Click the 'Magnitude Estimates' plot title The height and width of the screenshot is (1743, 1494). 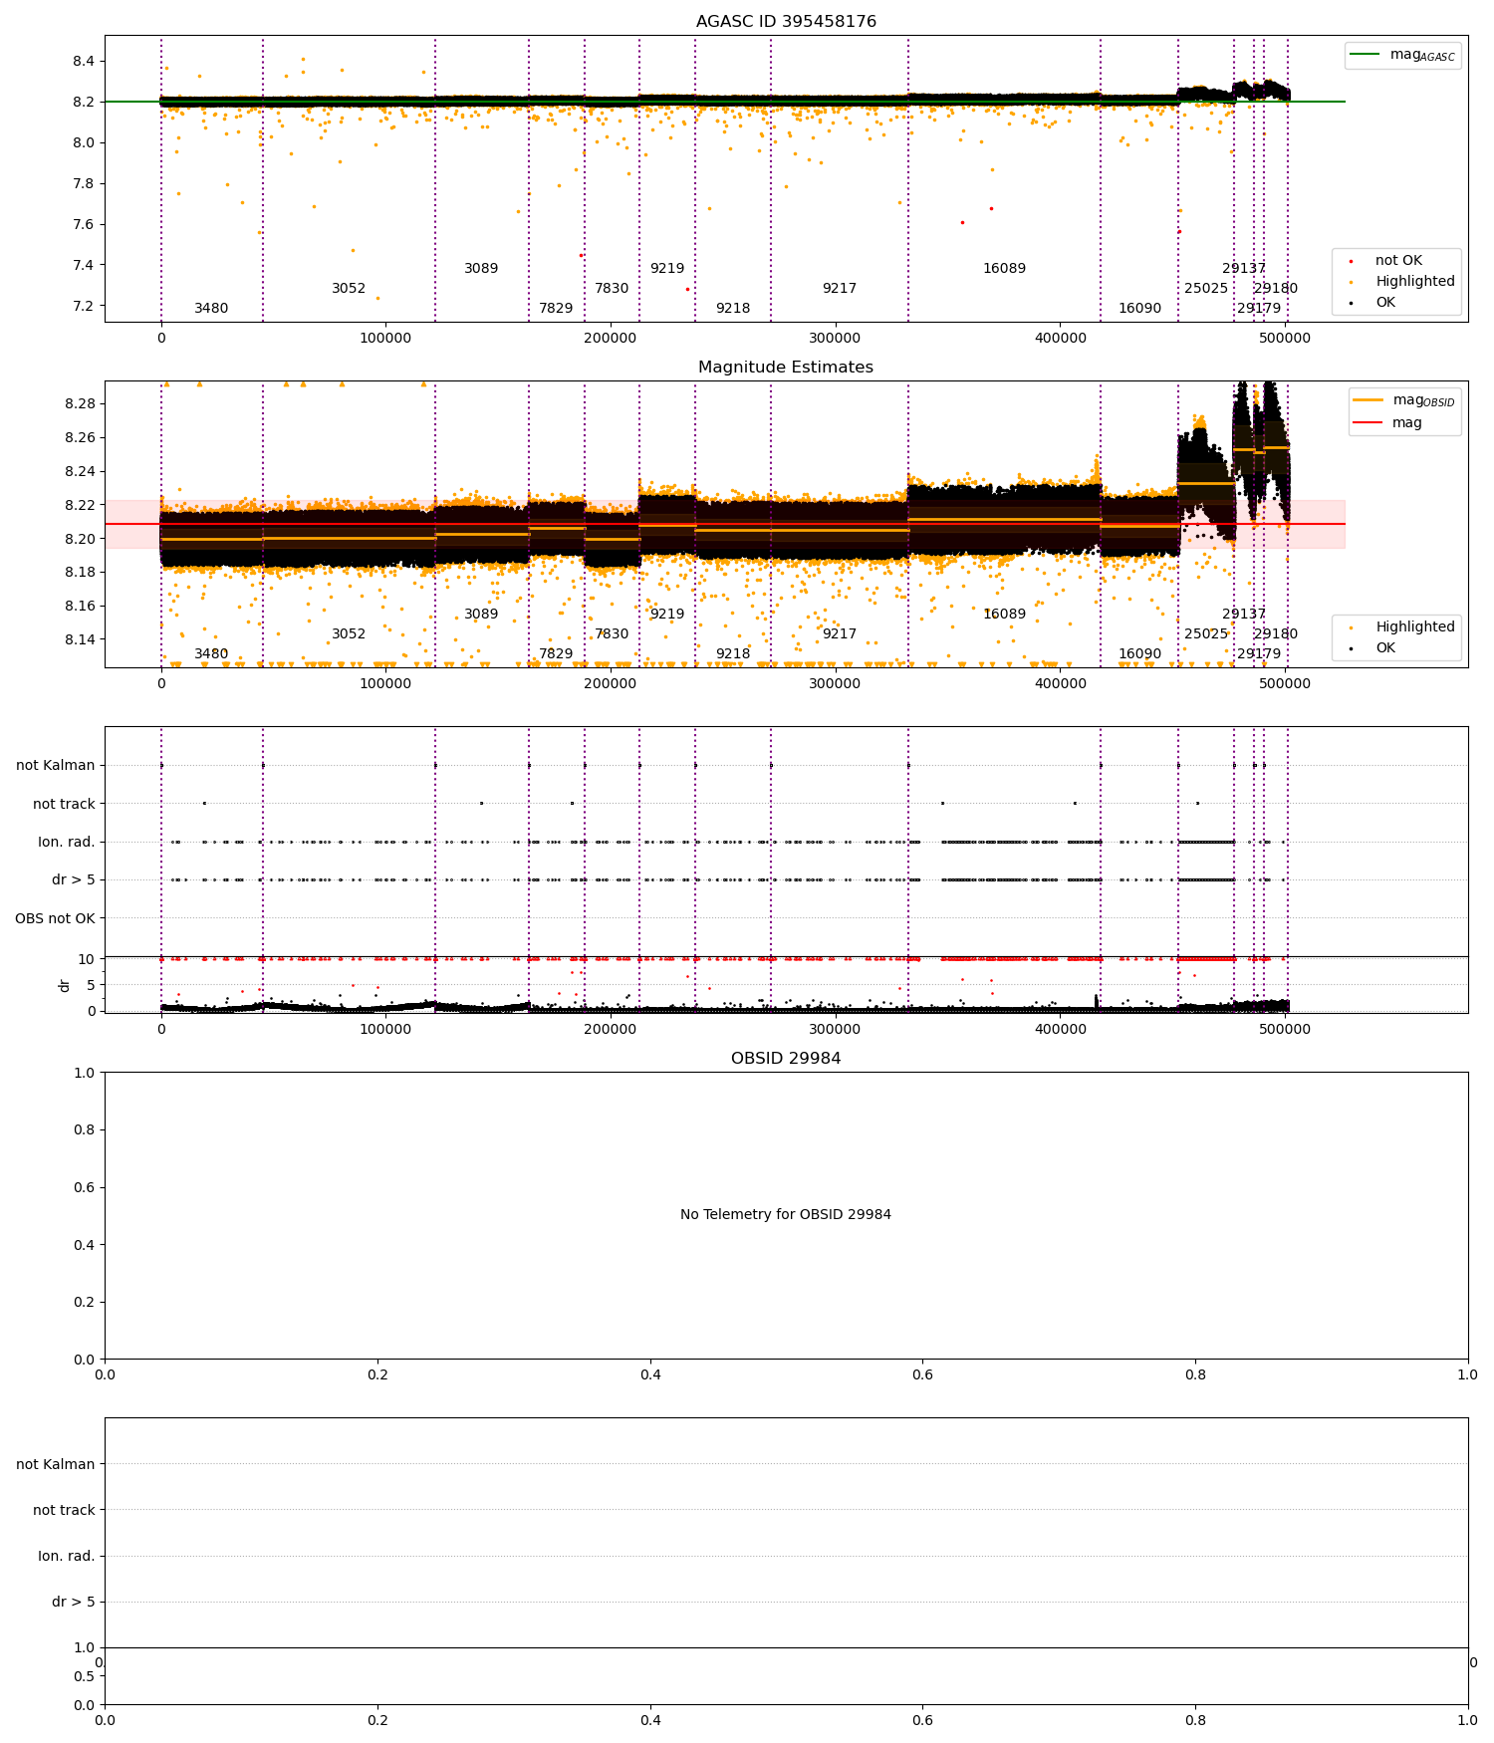(786, 368)
